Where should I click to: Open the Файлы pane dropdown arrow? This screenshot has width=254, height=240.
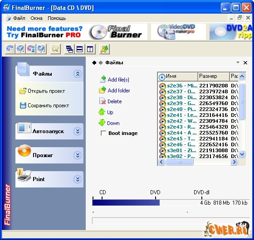238,62
